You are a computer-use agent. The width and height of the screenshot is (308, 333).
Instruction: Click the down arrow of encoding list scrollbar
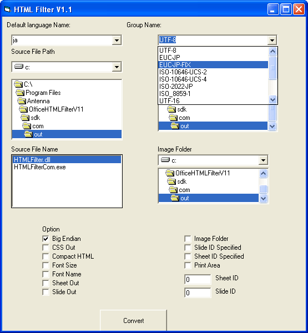tap(272, 99)
